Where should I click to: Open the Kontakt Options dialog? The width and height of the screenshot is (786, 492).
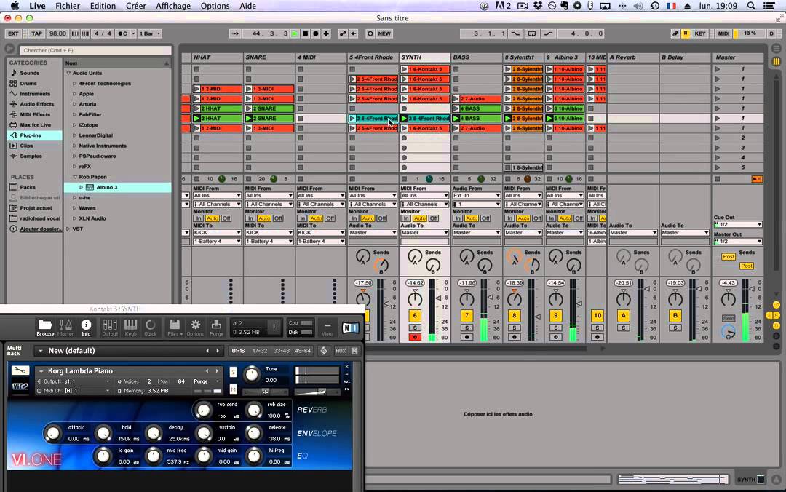(196, 328)
